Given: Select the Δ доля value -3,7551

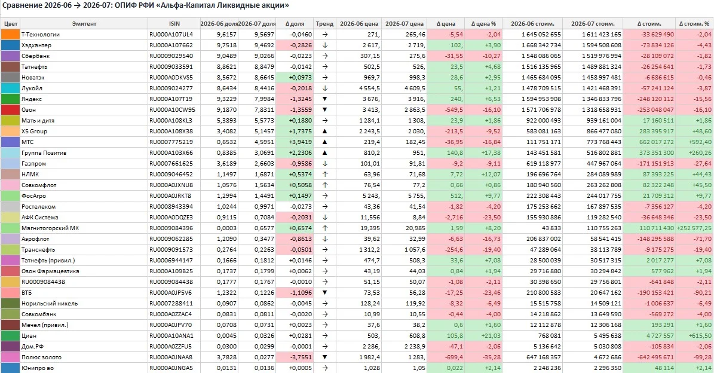Looking at the screenshot, I should point(295,357).
